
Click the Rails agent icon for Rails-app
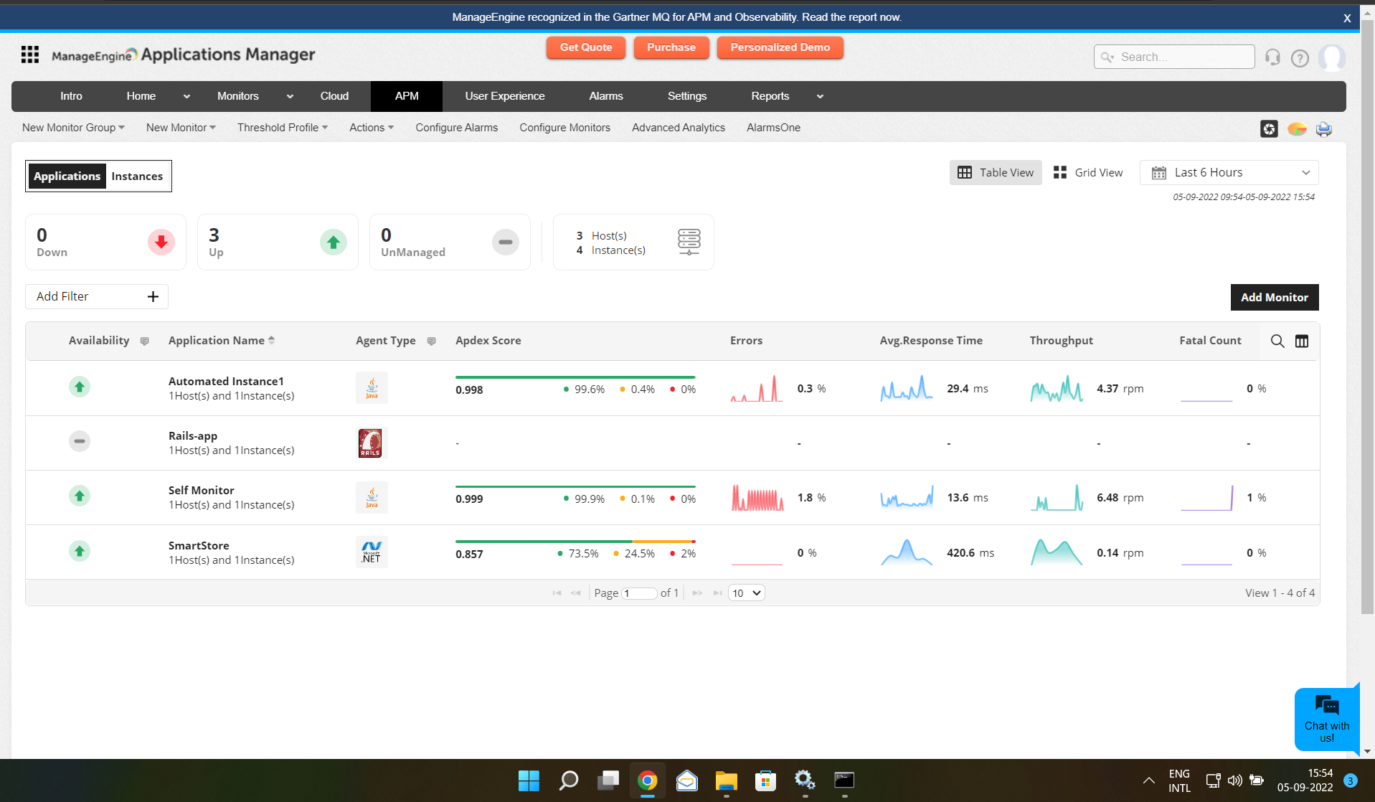pyautogui.click(x=370, y=443)
